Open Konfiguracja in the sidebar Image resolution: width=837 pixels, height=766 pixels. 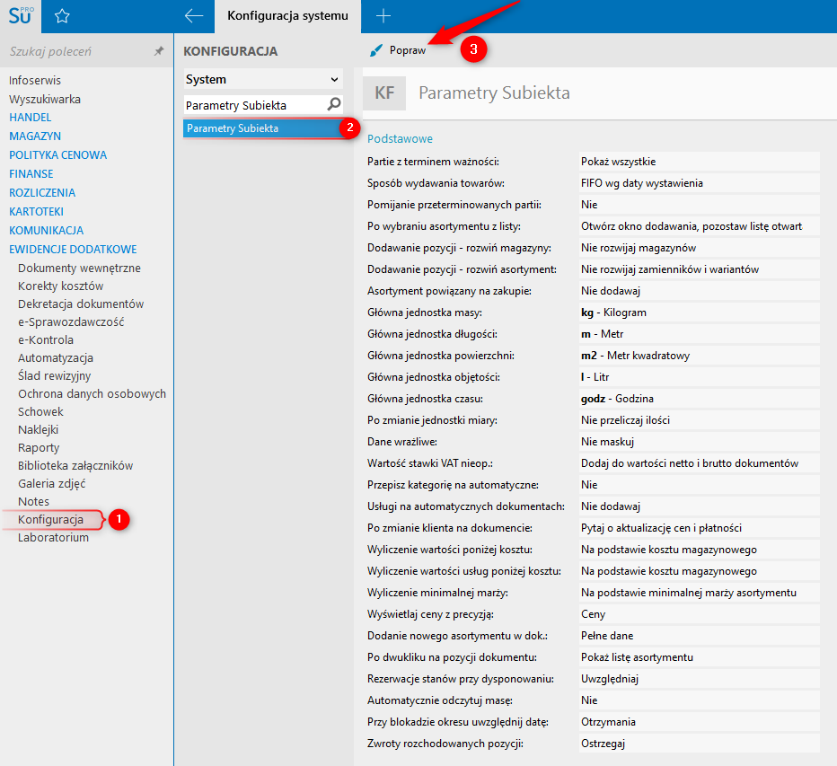tap(50, 519)
